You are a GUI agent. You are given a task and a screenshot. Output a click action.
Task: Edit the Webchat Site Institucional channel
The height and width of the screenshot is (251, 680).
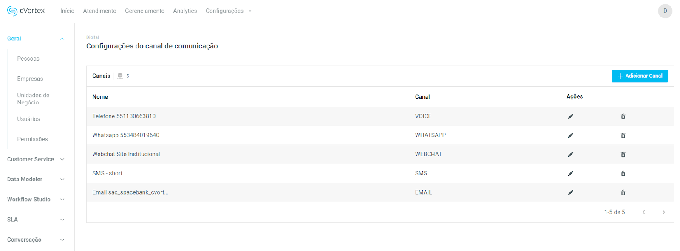point(570,155)
